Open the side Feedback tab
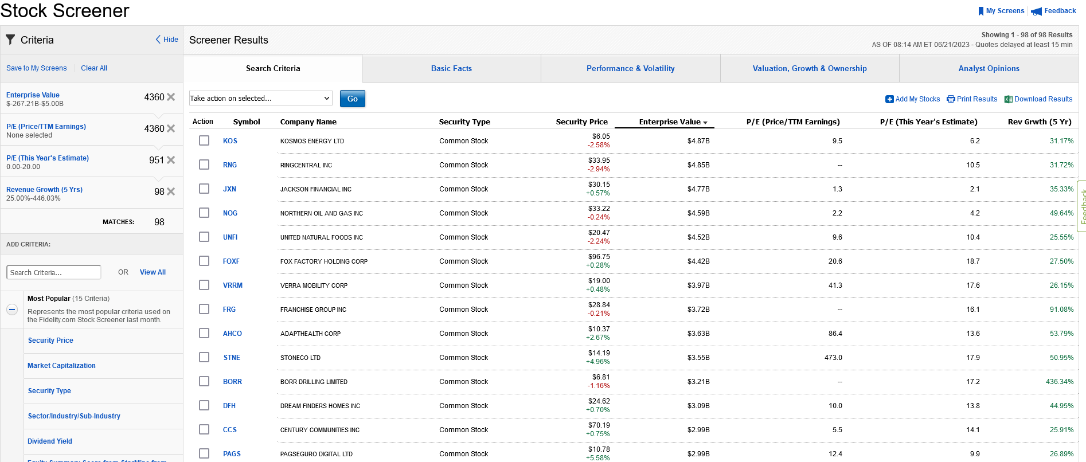This screenshot has height=462, width=1086. 1082,206
